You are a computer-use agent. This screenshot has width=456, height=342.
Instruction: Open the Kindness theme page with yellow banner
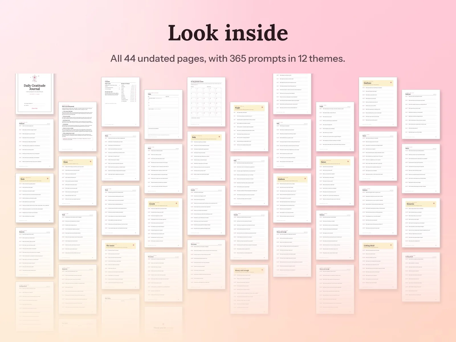(x=292, y=198)
